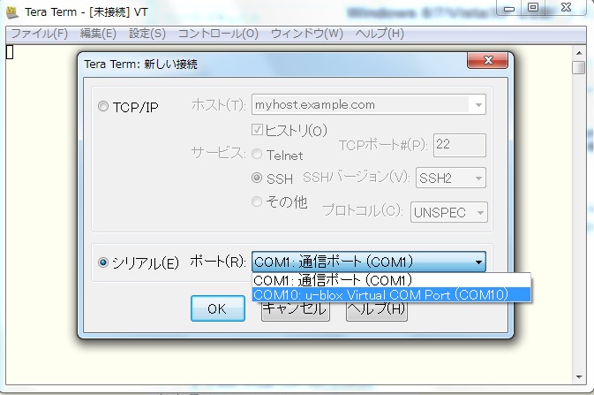Choose the SSH service option
594x395 pixels.
point(257,178)
